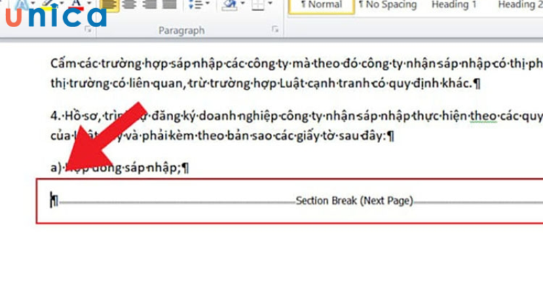The width and height of the screenshot is (543, 305).
Task: Expand the Borders dropdown arrow
Action: tap(270, 3)
